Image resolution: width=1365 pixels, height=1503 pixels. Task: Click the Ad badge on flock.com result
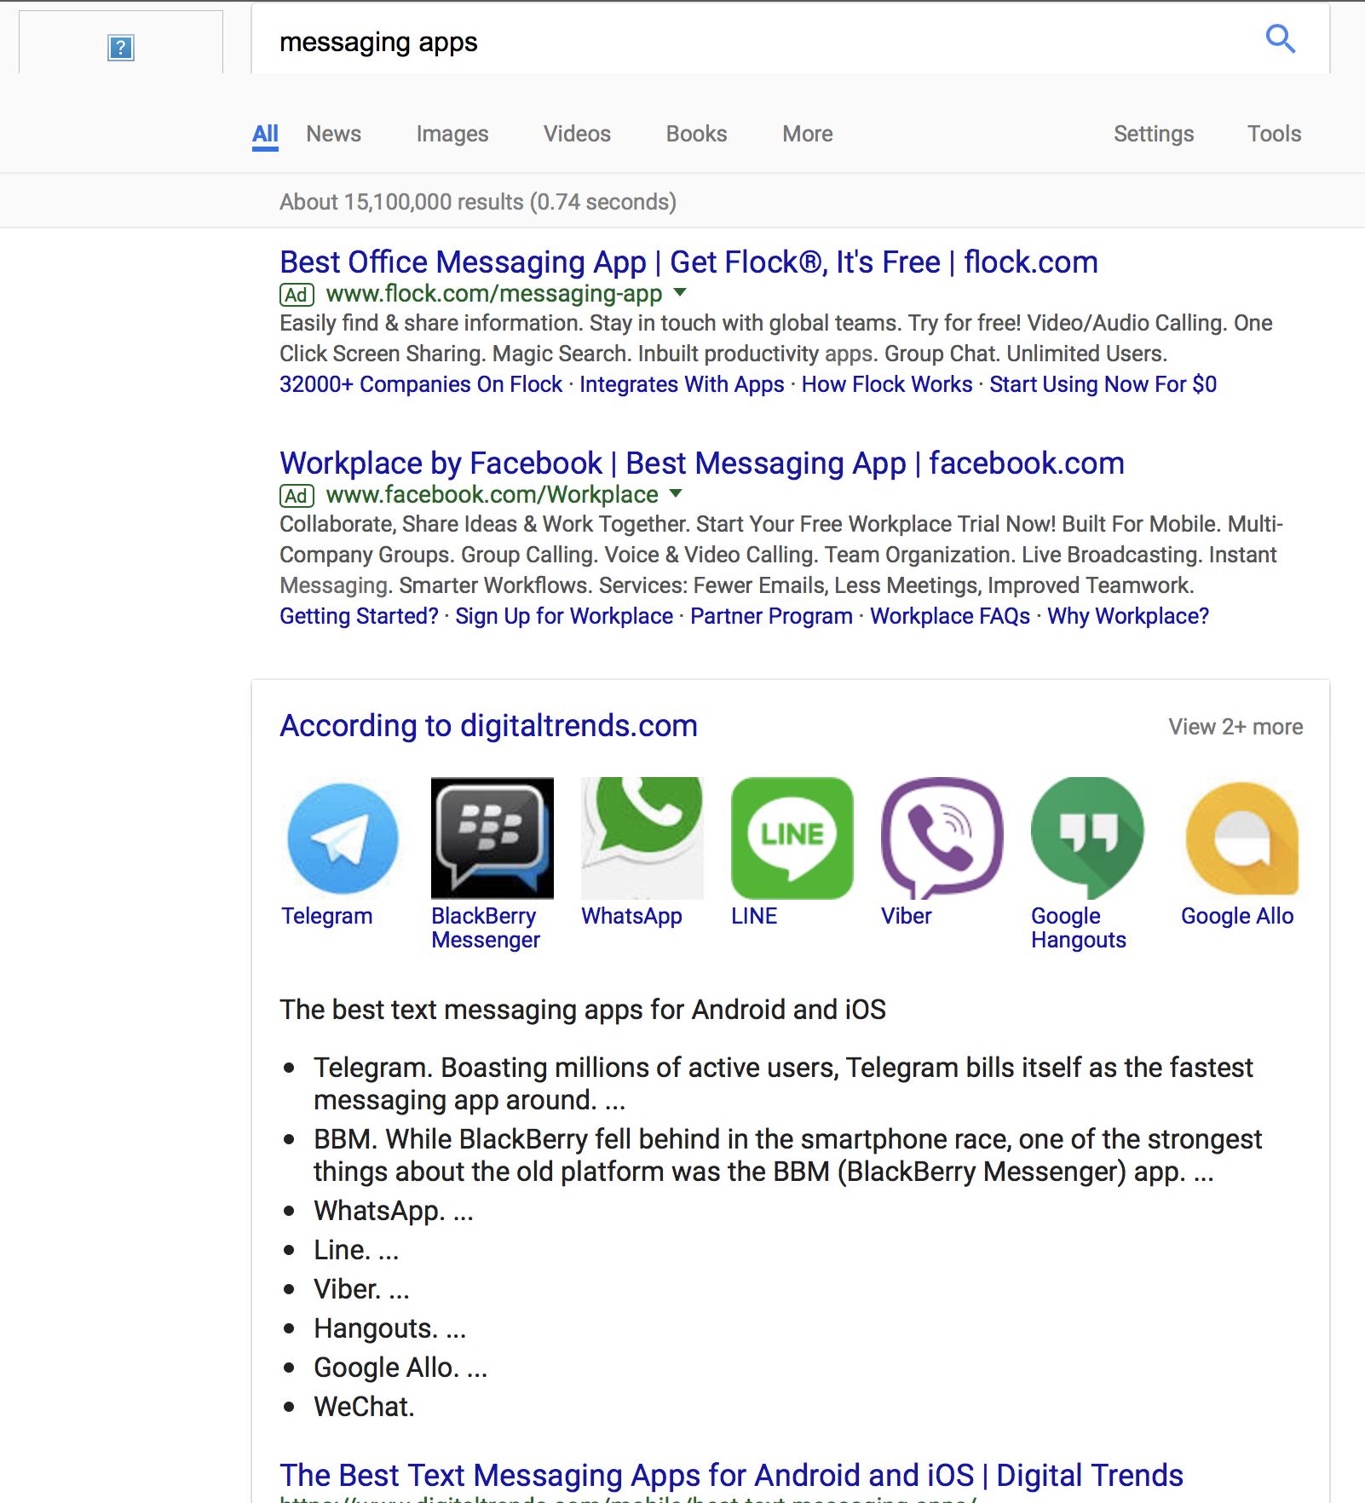[x=297, y=295]
